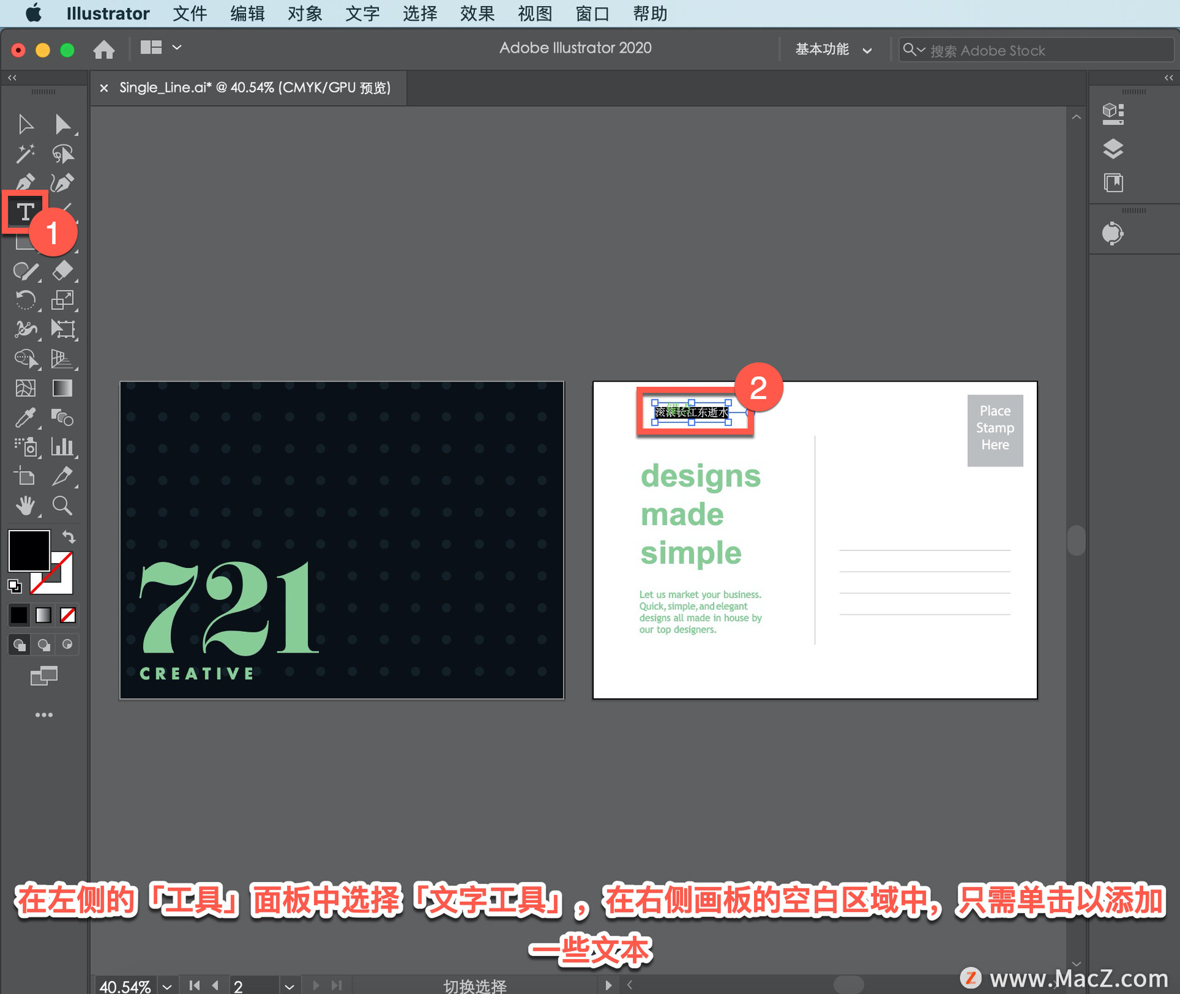This screenshot has width=1180, height=994.
Task: Select the Eraser tool
Action: (62, 270)
